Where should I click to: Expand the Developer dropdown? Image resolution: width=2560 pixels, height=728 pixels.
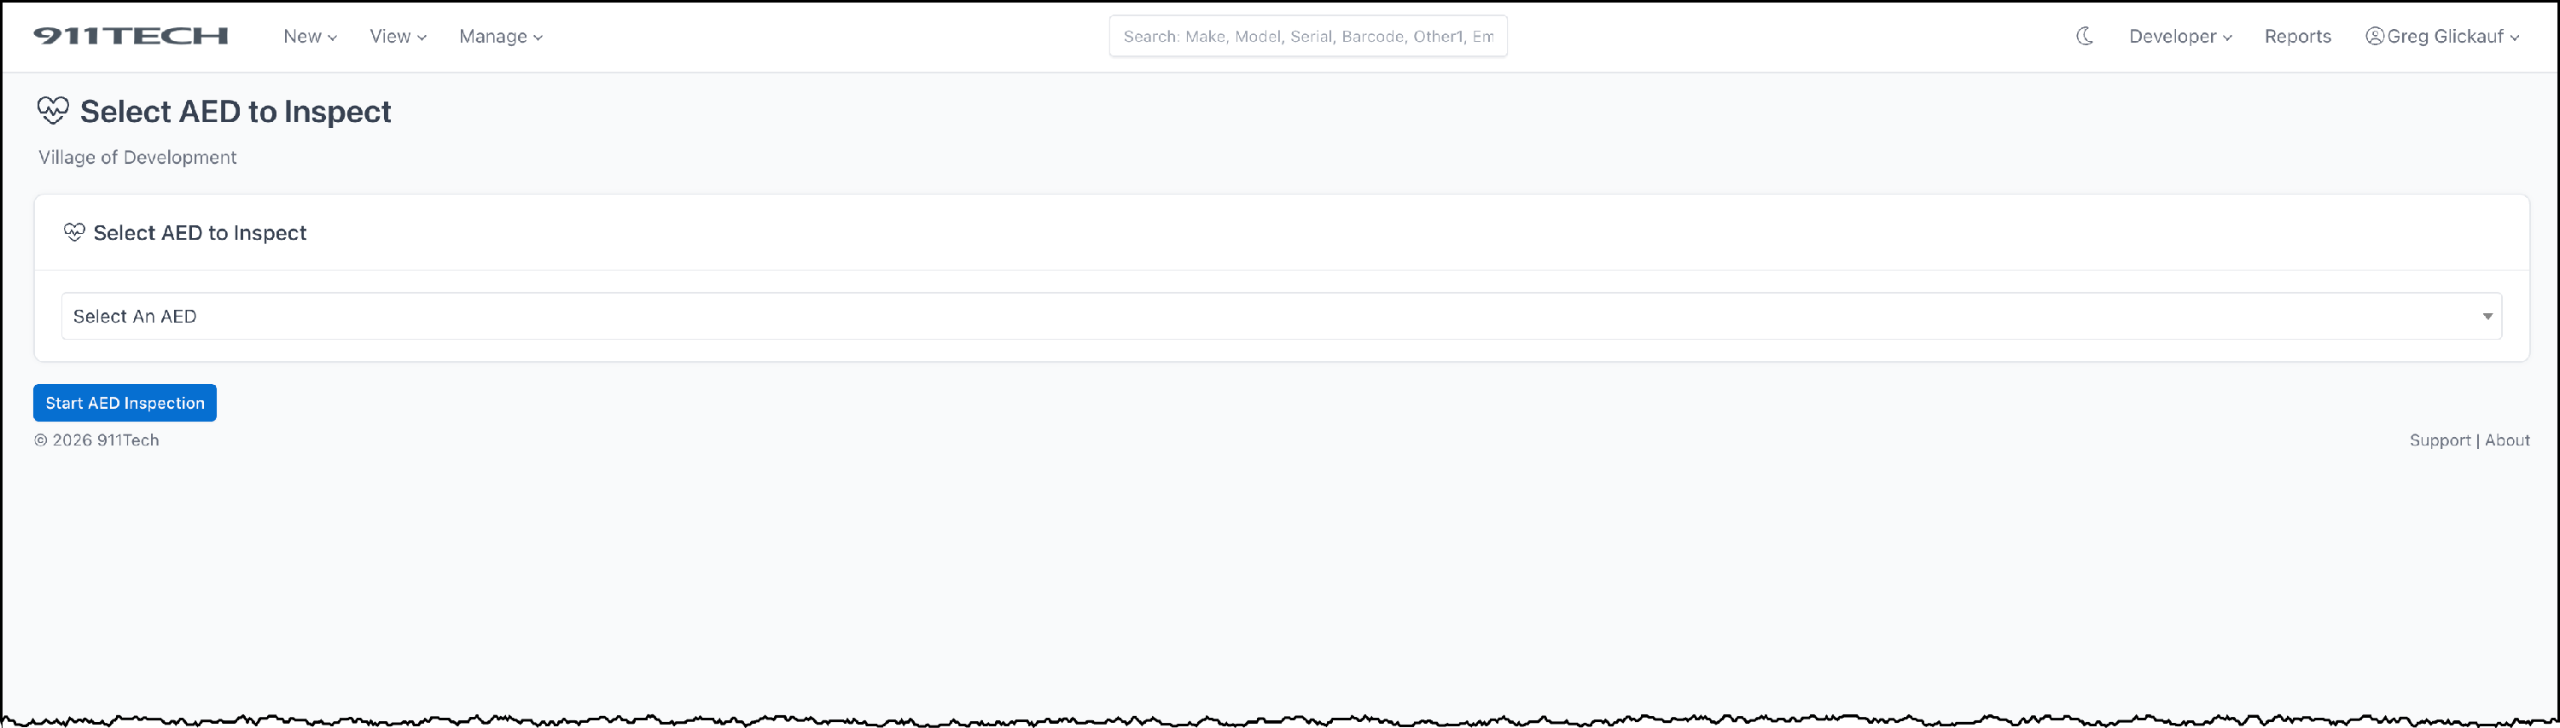(x=2180, y=36)
